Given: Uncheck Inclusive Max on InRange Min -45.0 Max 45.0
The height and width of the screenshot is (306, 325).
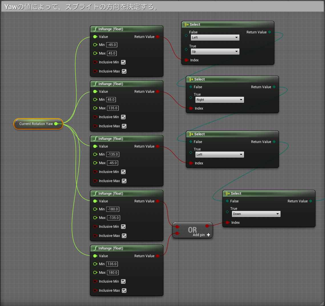Looking at the screenshot, I should [x=124, y=71].
